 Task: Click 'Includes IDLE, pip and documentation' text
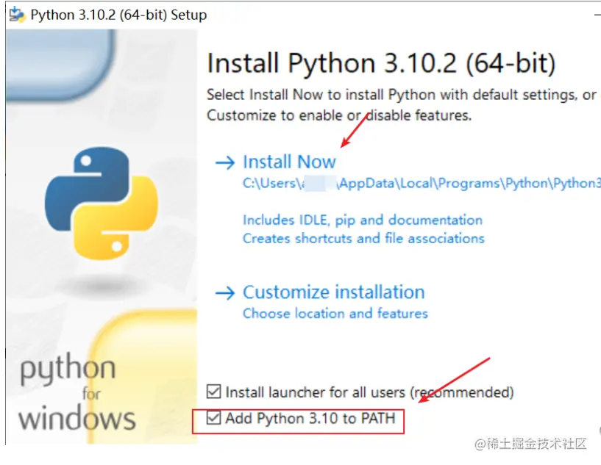click(363, 220)
